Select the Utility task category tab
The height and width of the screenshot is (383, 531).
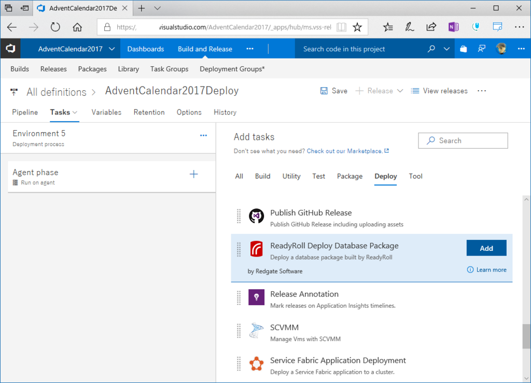click(291, 176)
